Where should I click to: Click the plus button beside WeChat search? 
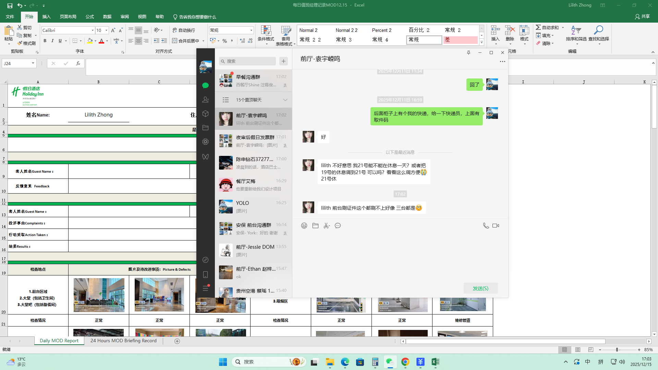click(283, 61)
